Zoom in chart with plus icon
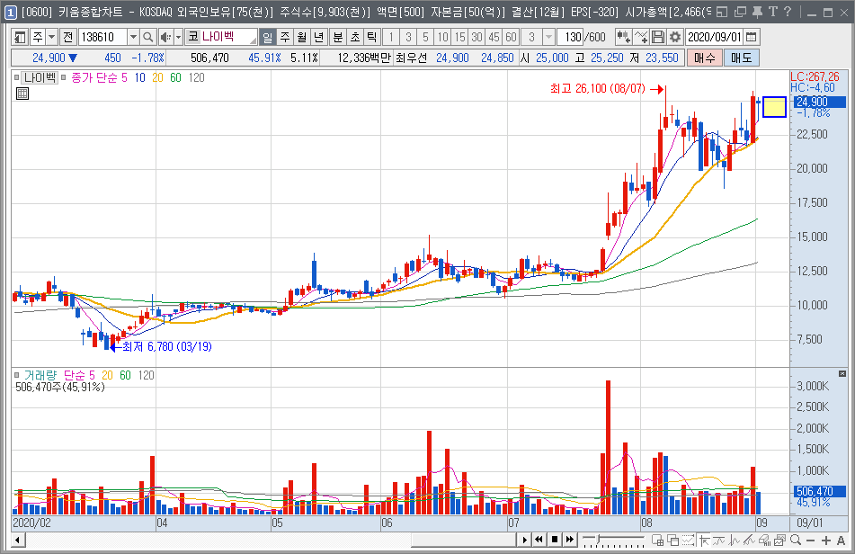 826,541
